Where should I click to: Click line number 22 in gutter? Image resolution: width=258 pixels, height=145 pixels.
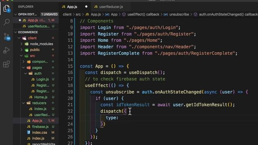tap(70, 111)
